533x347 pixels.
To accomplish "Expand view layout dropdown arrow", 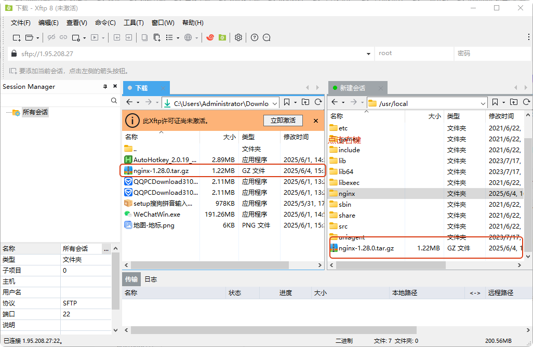I will tap(178, 38).
